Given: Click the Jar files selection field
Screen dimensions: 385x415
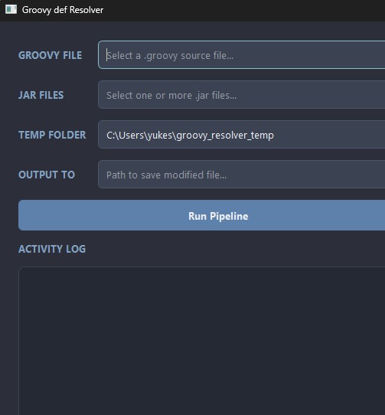Looking at the screenshot, I should [242, 95].
